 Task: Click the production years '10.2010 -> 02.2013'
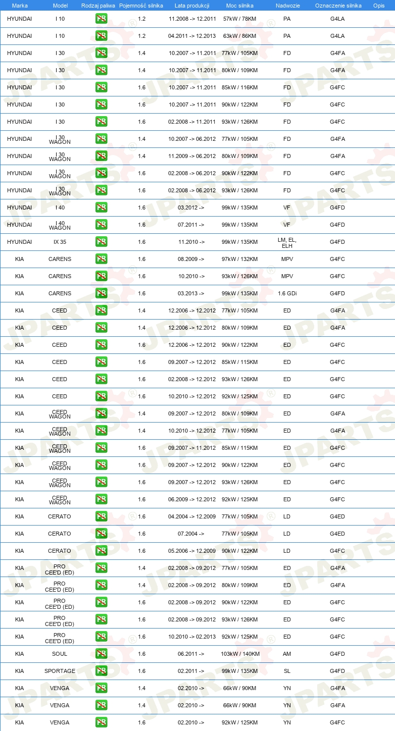[192, 637]
